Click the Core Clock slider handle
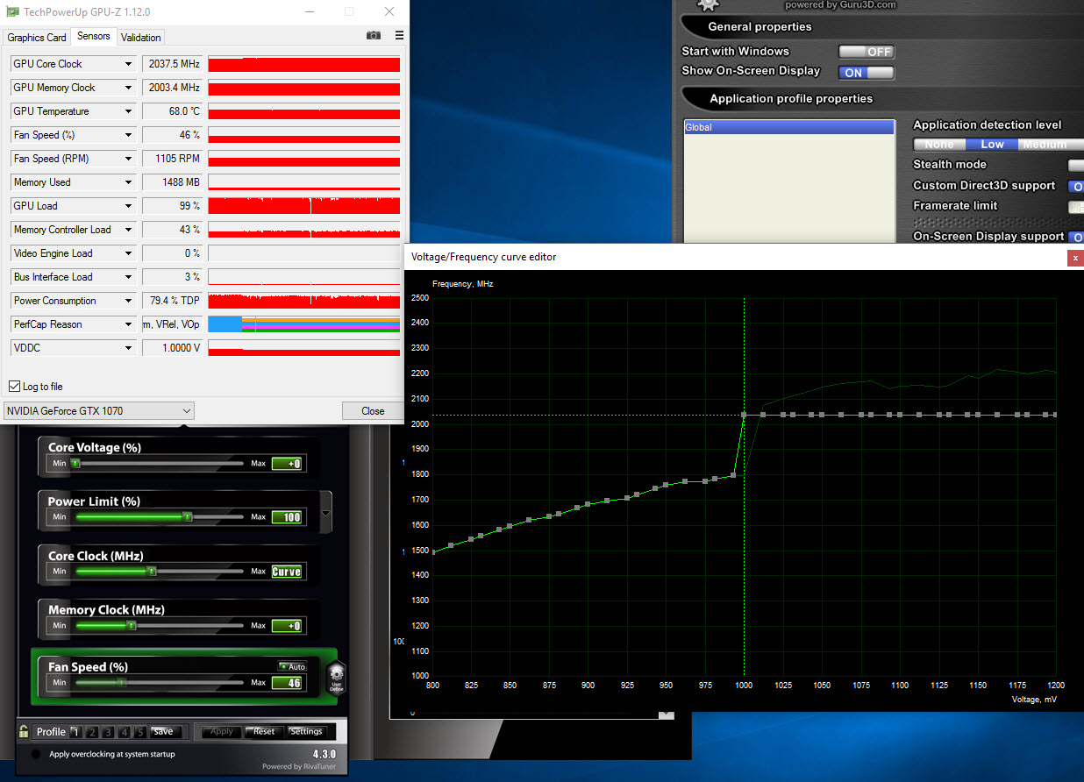1084x782 pixels. pyautogui.click(x=151, y=571)
